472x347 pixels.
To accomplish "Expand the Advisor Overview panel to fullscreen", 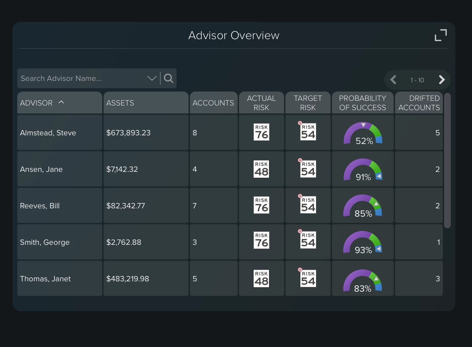I will (441, 35).
